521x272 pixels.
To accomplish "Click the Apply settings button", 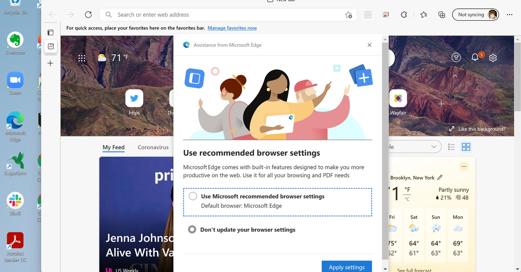I will tap(346, 267).
